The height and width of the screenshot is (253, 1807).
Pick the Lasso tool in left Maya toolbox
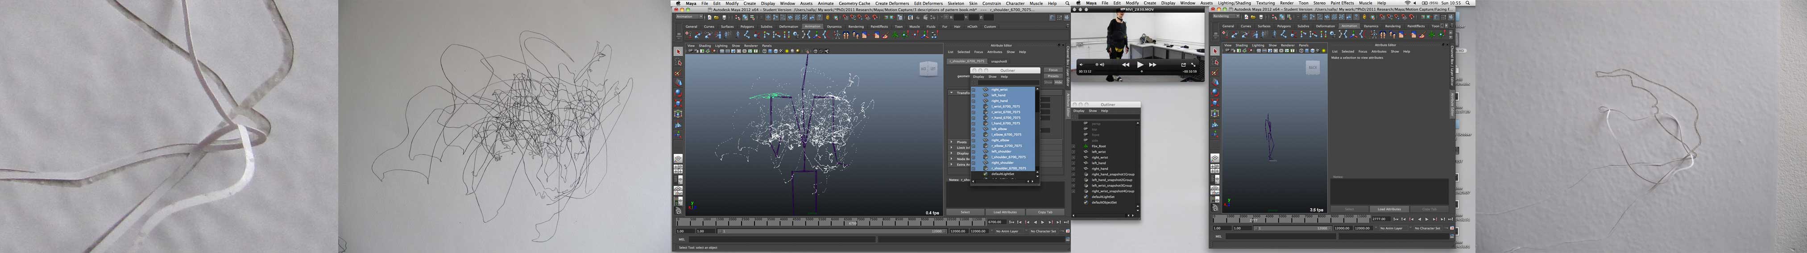678,62
